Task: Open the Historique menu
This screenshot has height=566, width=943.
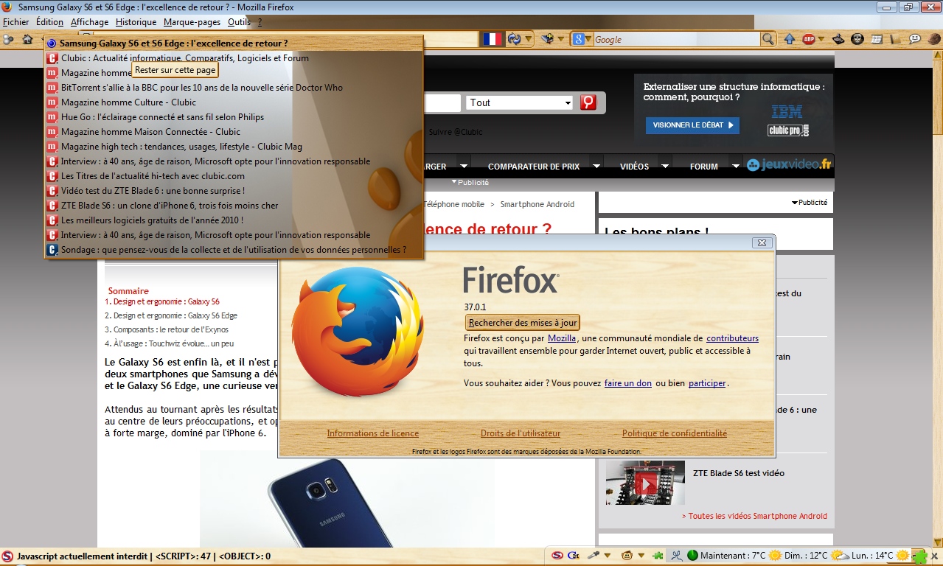Action: tap(136, 22)
